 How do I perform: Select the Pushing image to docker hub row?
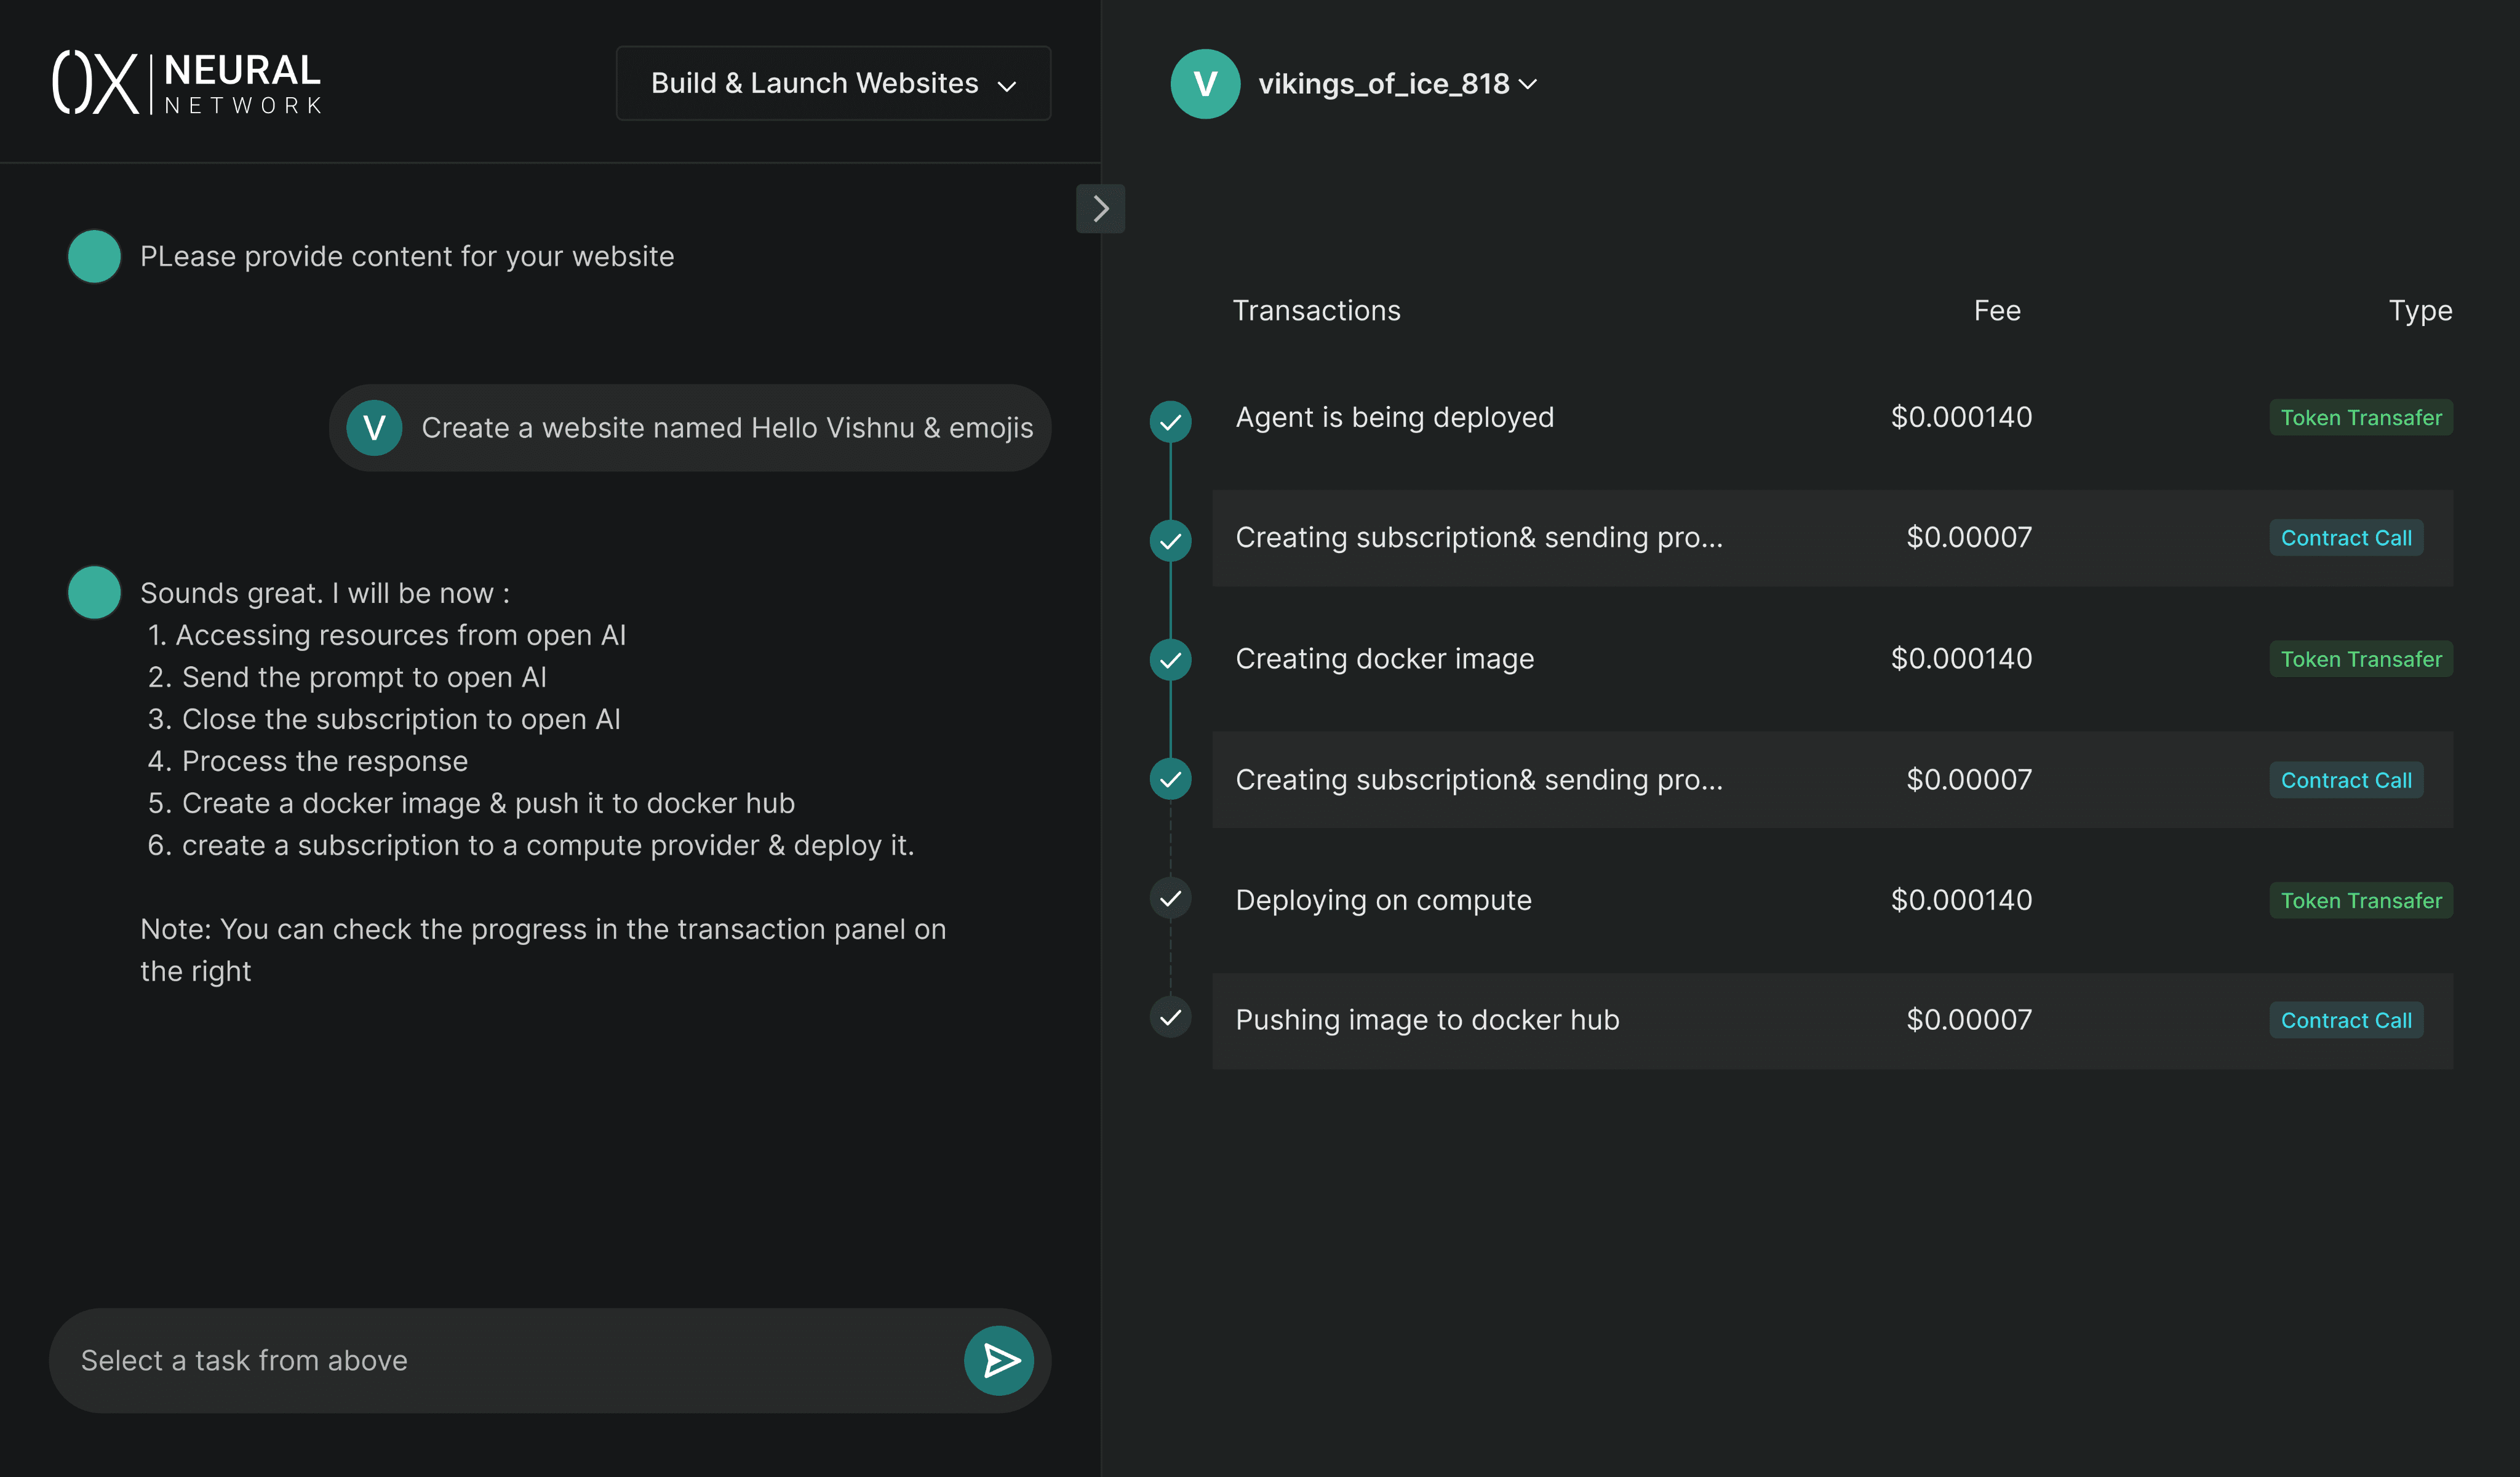pyautogui.click(x=1700, y=1020)
